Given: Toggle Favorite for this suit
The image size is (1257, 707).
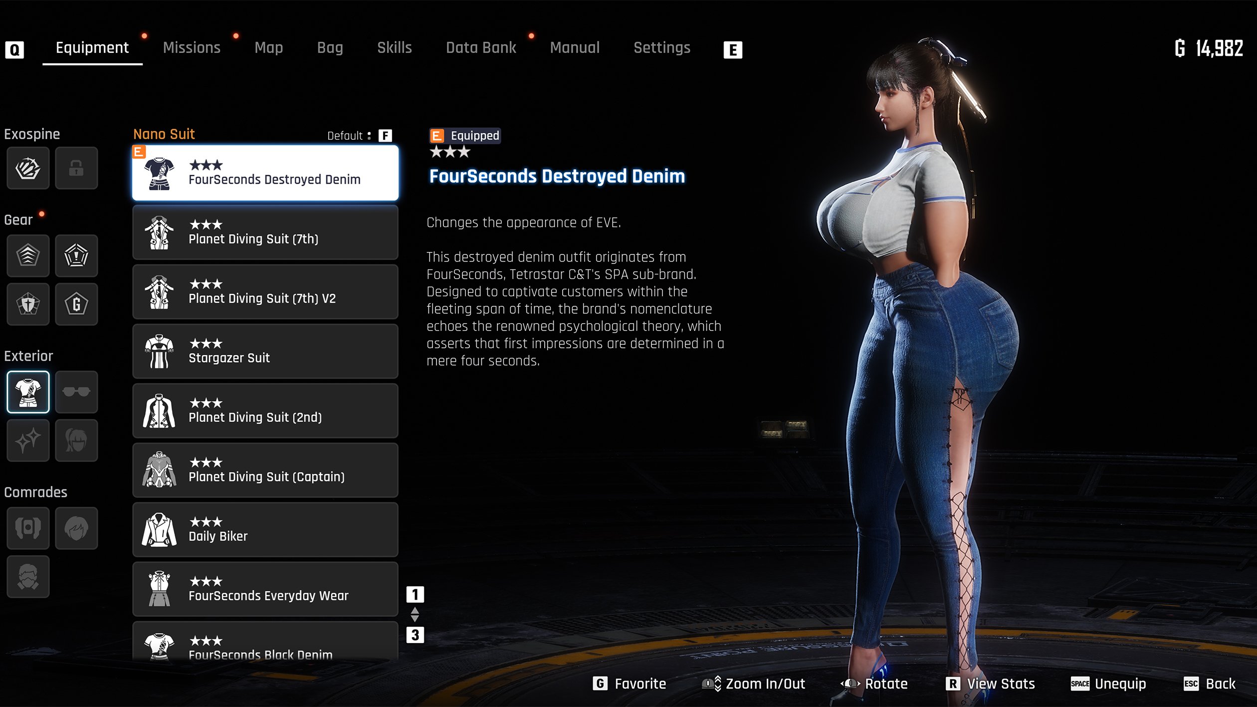Looking at the screenshot, I should coord(629,684).
